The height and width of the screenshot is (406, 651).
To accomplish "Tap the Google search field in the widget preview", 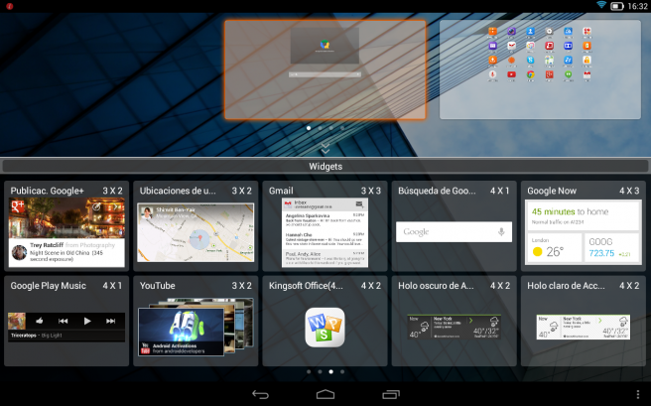I will click(454, 231).
